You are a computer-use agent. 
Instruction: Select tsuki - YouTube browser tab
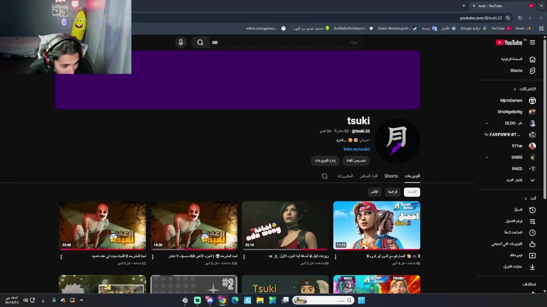click(503, 6)
